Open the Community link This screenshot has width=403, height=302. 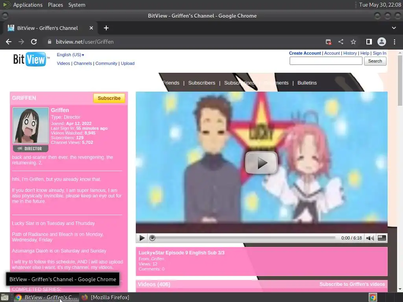106,63
